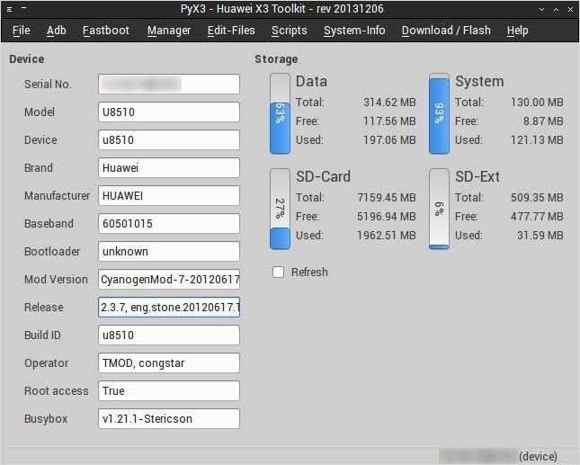Click the Busybox label

[x=46, y=419]
